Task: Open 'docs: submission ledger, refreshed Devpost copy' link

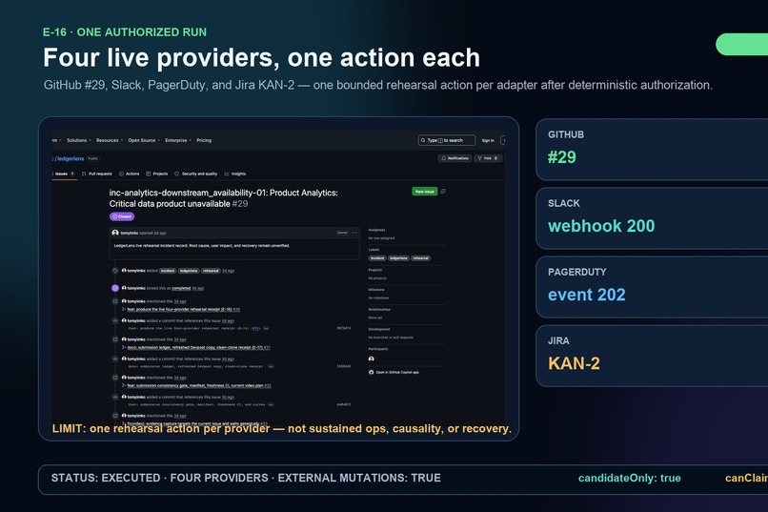Action: [198, 347]
